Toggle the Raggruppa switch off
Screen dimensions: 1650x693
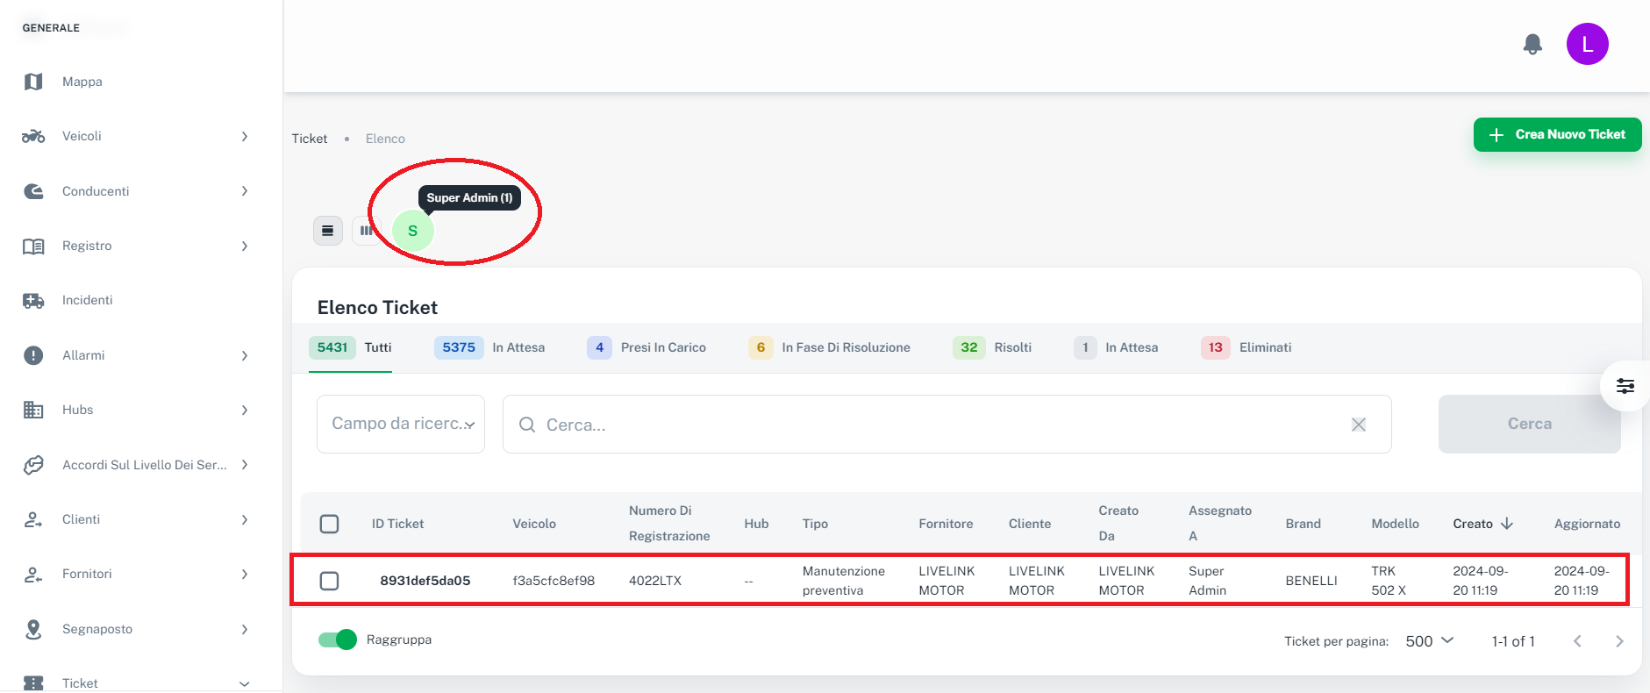point(338,639)
